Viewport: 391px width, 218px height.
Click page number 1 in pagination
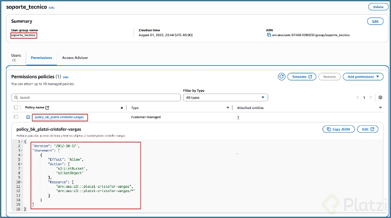pyautogui.click(x=364, y=98)
